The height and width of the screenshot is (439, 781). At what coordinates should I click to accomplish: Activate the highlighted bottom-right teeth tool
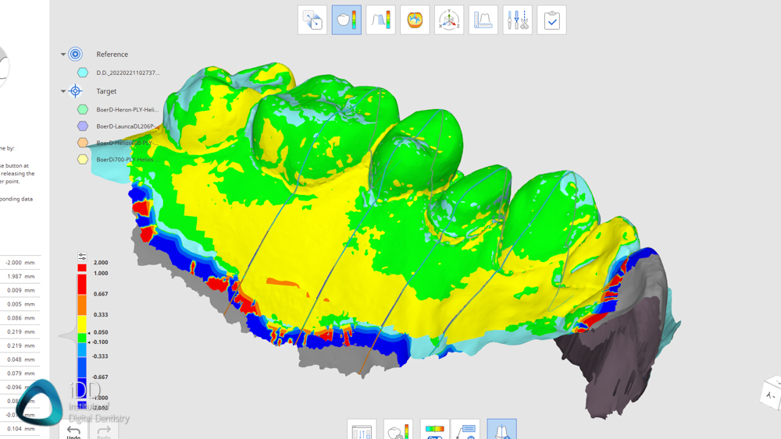pyautogui.click(x=501, y=430)
